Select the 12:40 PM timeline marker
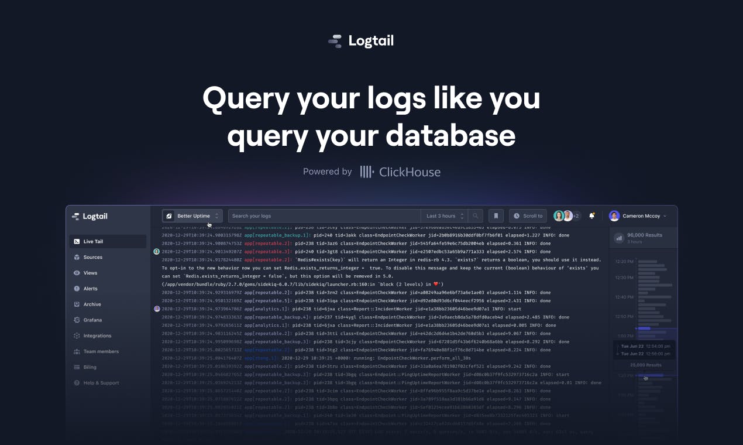The width and height of the screenshot is (743, 445). click(x=624, y=297)
